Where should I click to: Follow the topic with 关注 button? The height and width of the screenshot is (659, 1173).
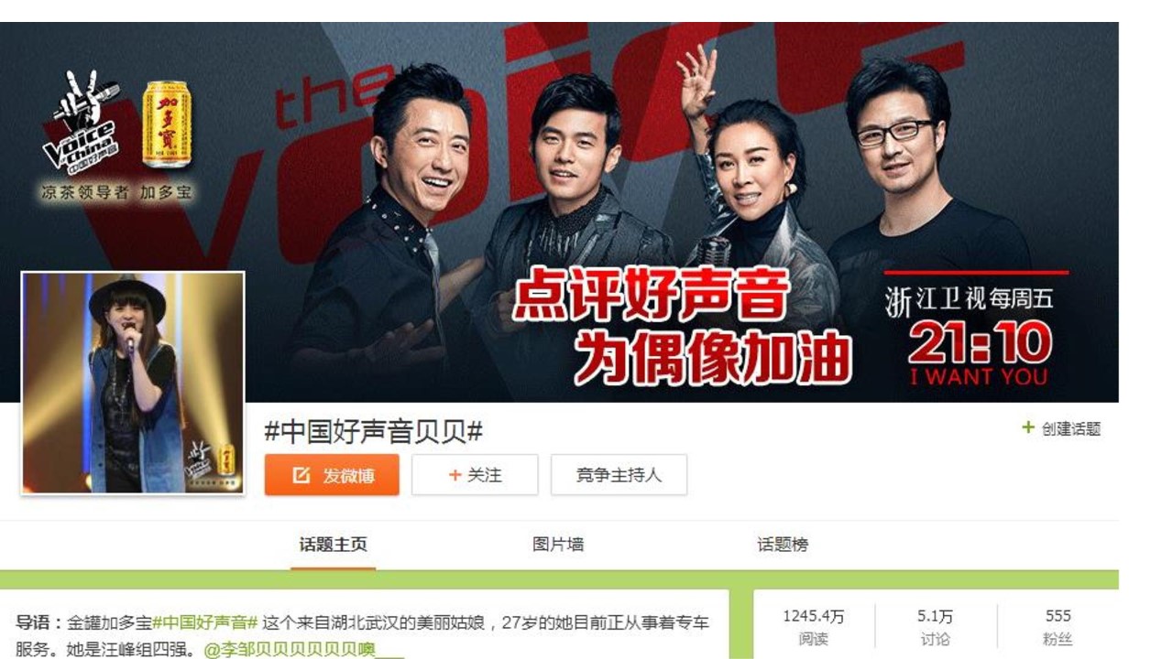click(x=475, y=475)
